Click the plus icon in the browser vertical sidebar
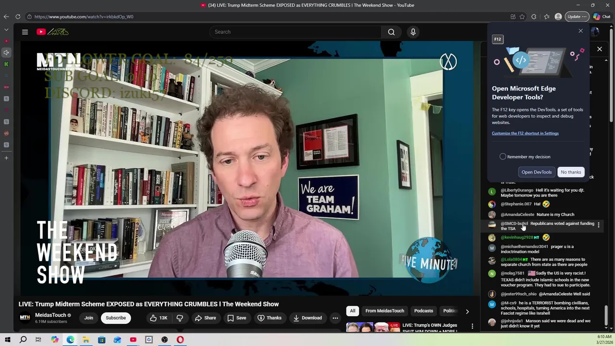Viewport: 615px width, 346px height. [6, 158]
